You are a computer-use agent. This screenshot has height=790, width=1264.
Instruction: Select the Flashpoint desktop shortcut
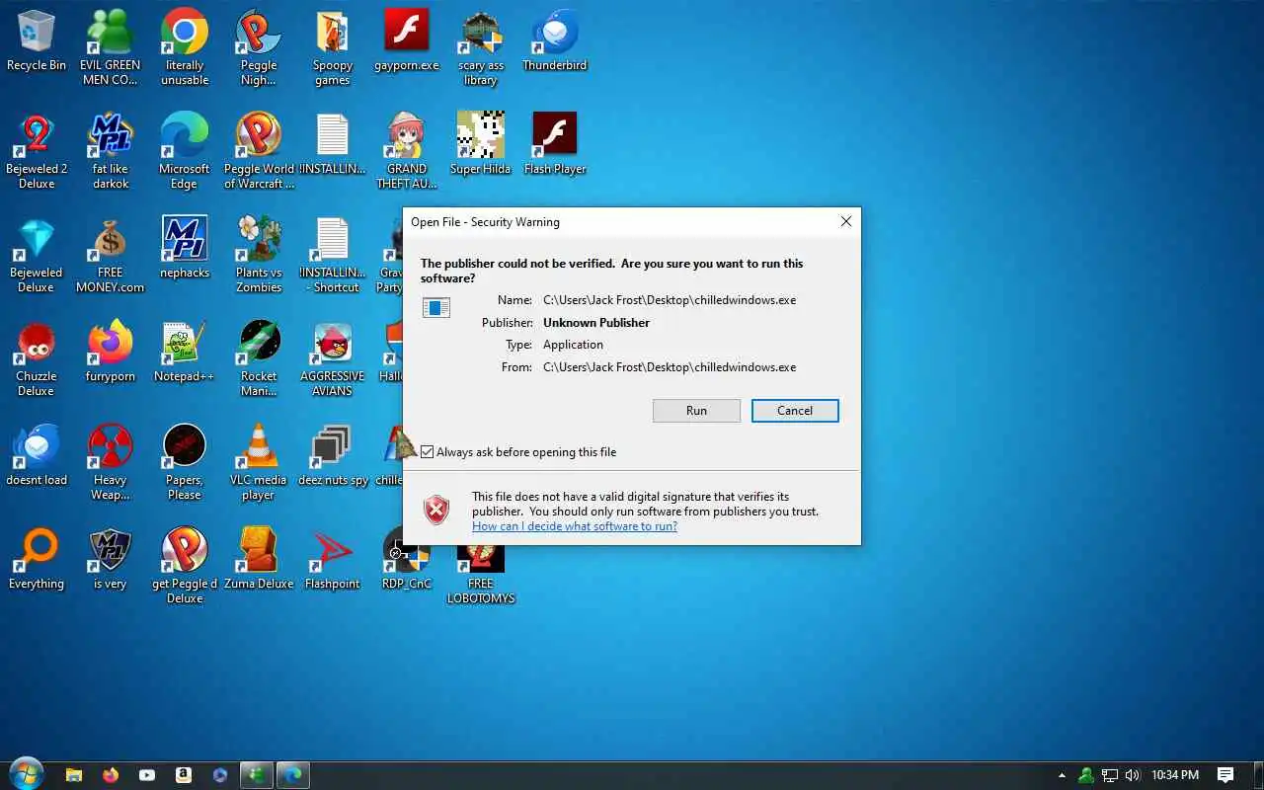333,560
